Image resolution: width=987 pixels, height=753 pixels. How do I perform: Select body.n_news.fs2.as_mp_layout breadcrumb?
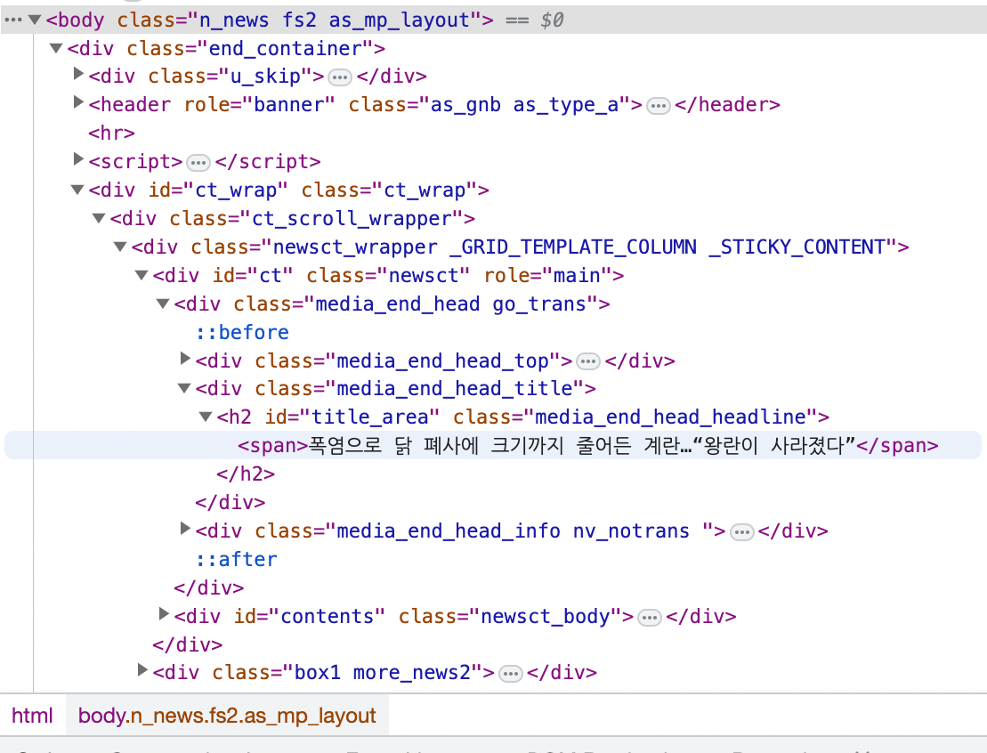point(227,716)
